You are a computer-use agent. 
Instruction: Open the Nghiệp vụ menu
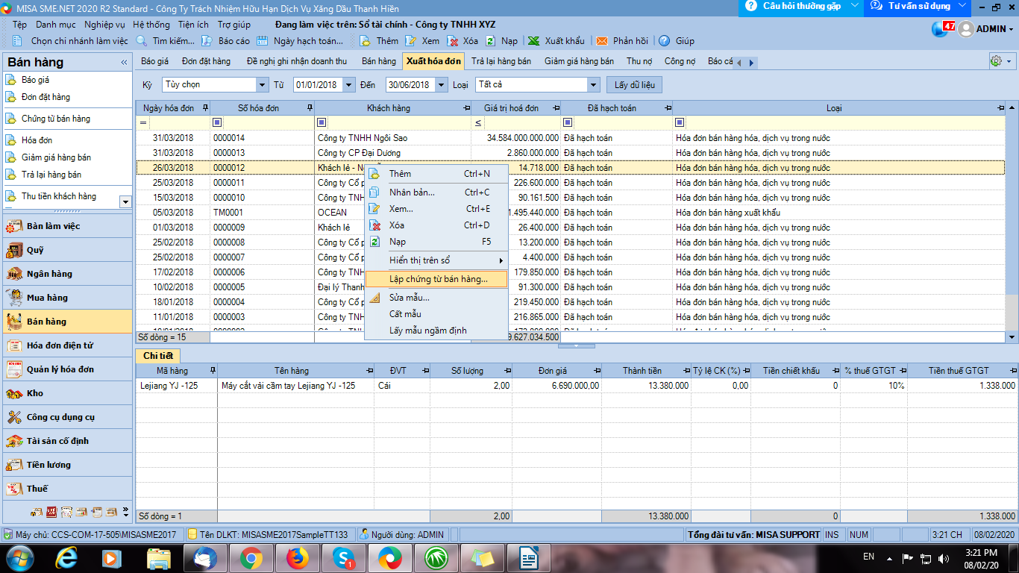tap(104, 25)
